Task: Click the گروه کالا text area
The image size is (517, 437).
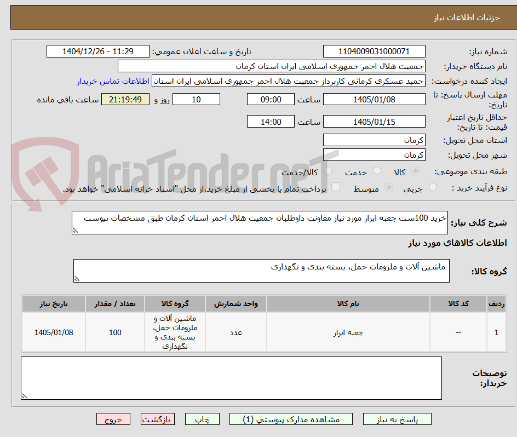Action: click(261, 271)
